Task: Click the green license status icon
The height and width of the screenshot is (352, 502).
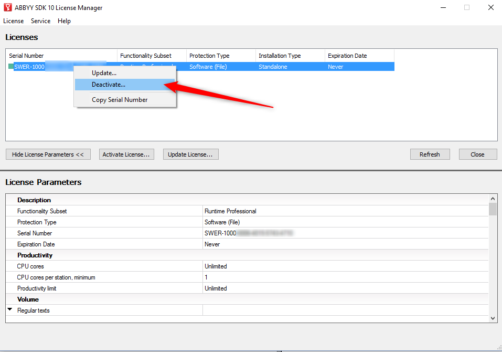Action: pos(11,66)
